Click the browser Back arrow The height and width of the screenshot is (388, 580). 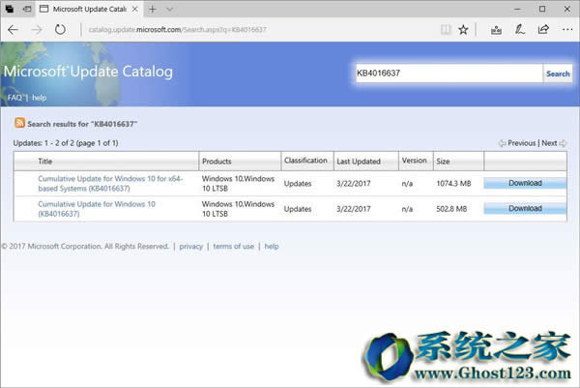click(13, 29)
